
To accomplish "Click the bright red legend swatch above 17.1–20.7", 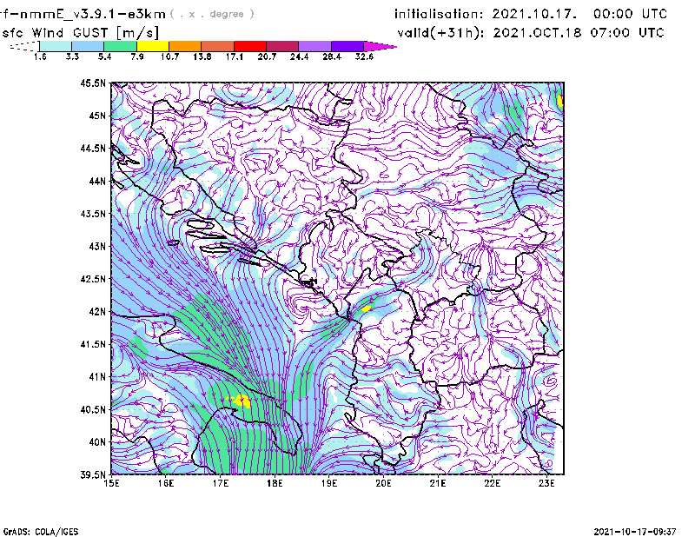I will [x=250, y=46].
